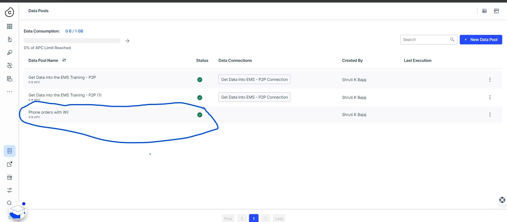This screenshot has height=222, width=507.
Task: Click Shruti K Bajaj in Phone orders row
Action: [x=354, y=115]
